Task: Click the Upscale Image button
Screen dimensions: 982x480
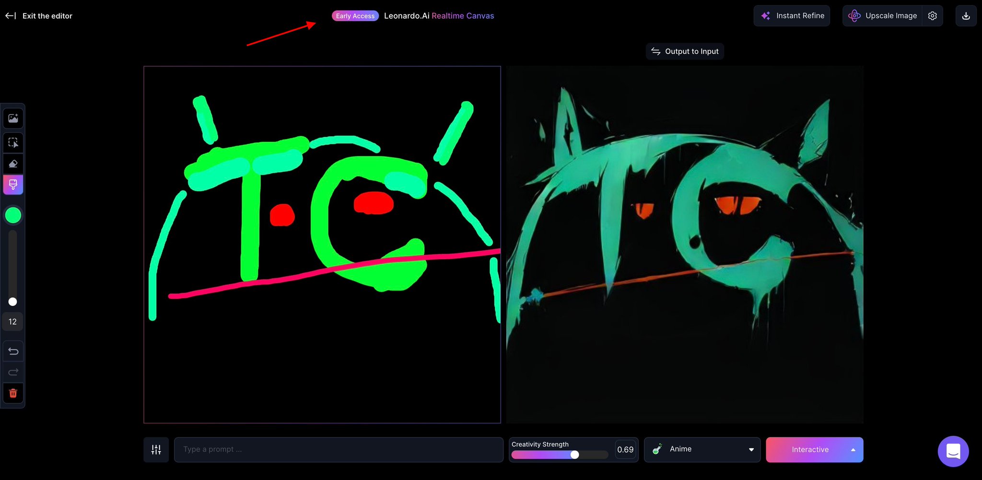Action: click(883, 16)
